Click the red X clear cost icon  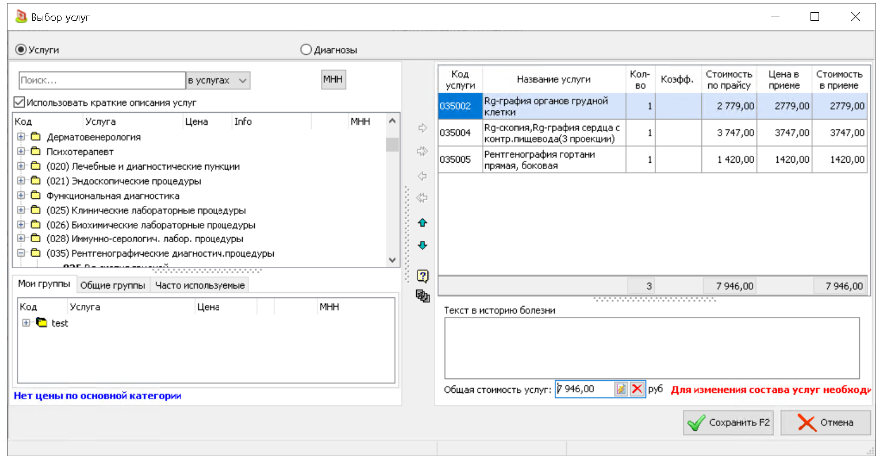[637, 389]
